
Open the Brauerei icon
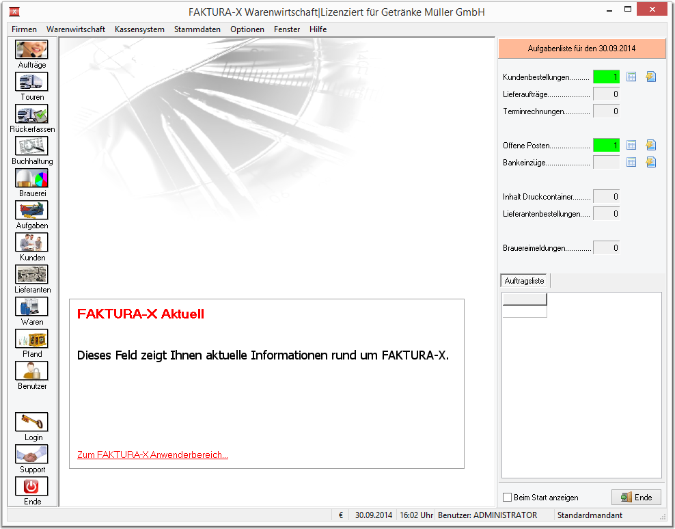tap(31, 178)
